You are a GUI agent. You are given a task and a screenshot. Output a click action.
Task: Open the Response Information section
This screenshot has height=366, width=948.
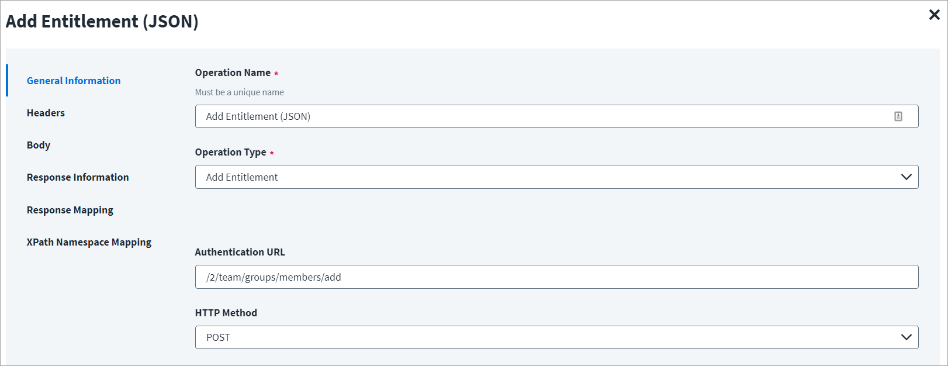coord(78,177)
